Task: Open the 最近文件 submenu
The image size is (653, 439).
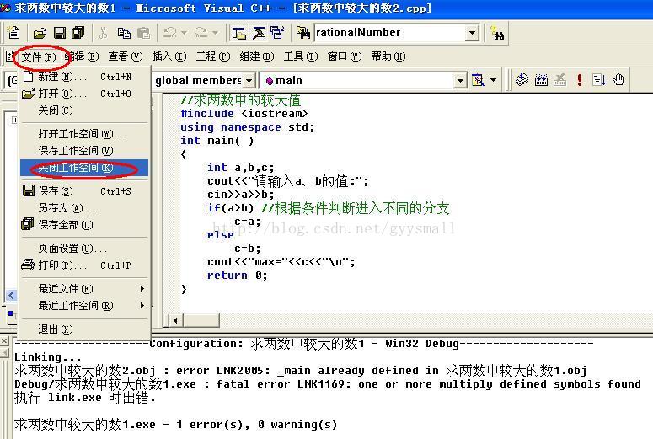Action: click(84, 288)
